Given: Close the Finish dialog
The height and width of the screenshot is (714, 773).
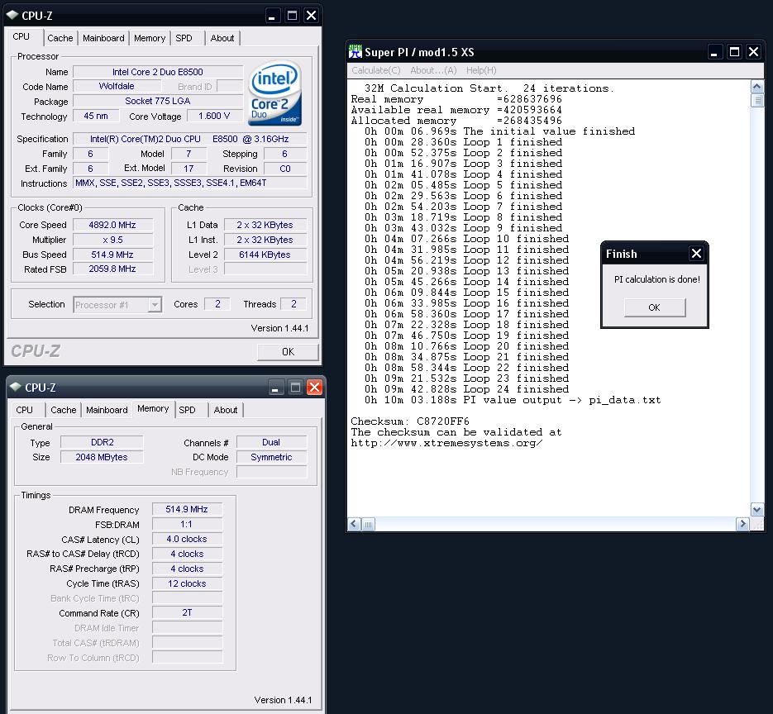Looking at the screenshot, I should click(x=697, y=253).
